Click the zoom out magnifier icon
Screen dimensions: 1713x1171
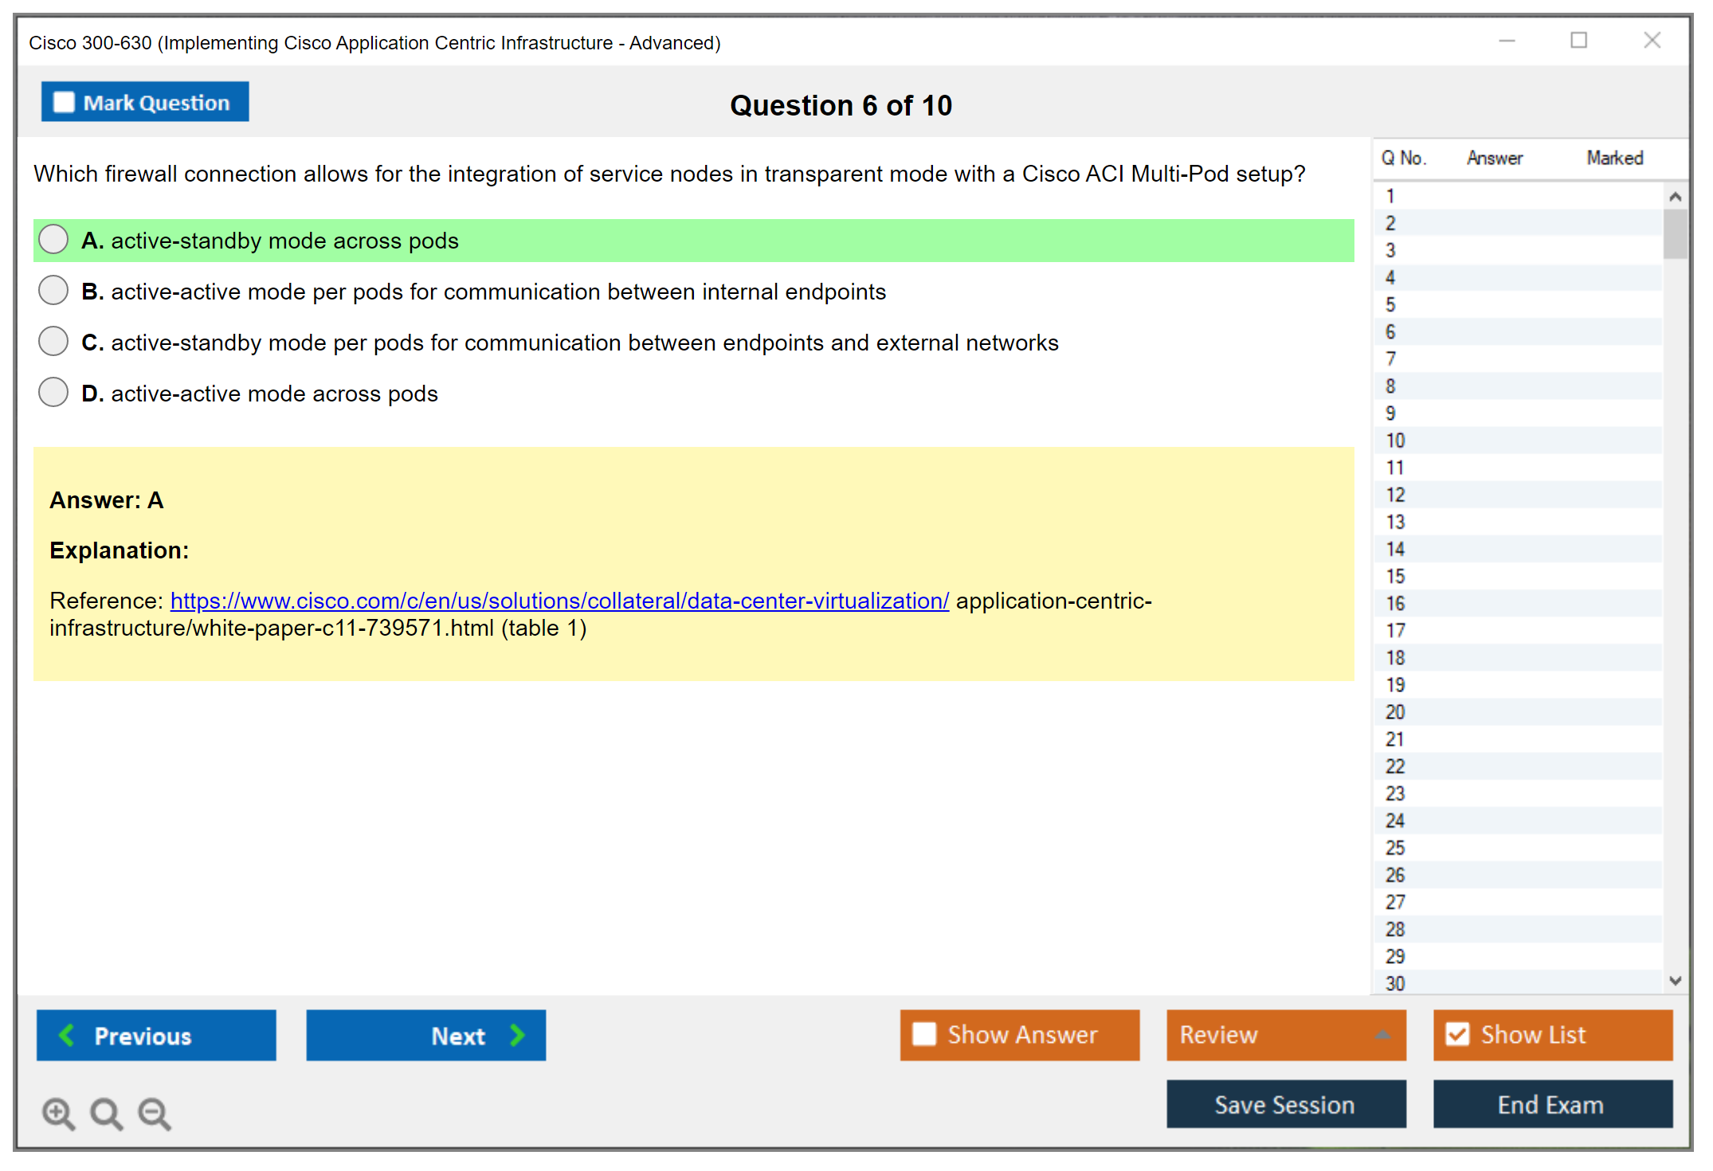tap(154, 1113)
